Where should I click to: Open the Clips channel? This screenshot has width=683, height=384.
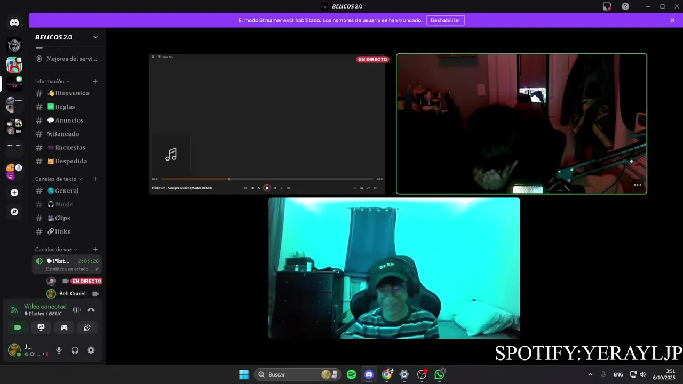tap(67, 218)
